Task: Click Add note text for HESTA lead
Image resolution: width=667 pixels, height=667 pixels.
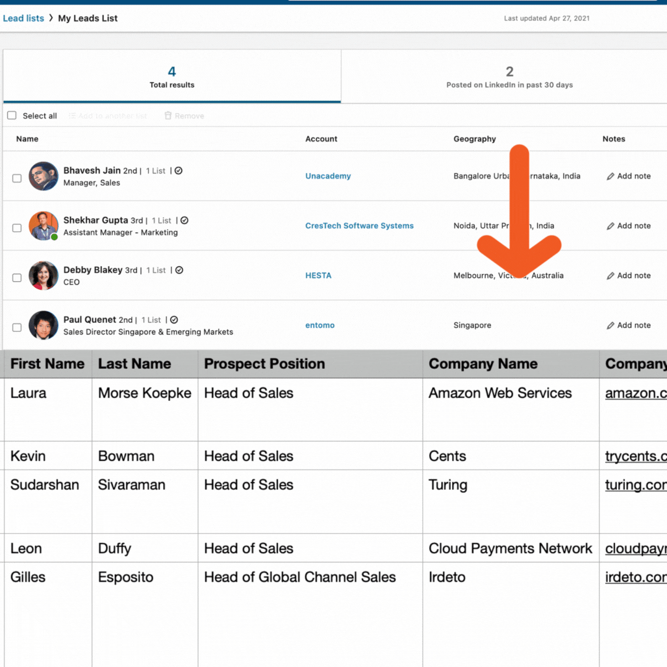Action: [634, 275]
